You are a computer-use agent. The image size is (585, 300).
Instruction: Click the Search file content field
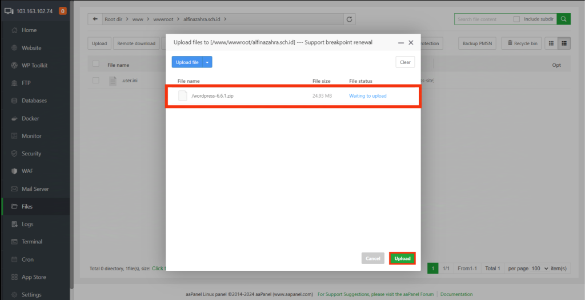483,19
